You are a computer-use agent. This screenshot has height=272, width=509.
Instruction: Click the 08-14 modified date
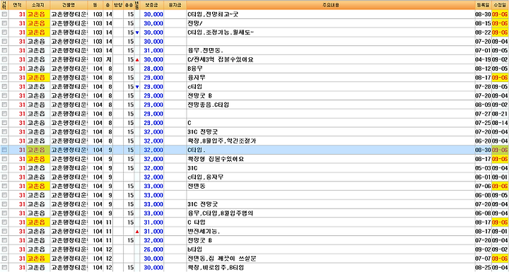501,123
